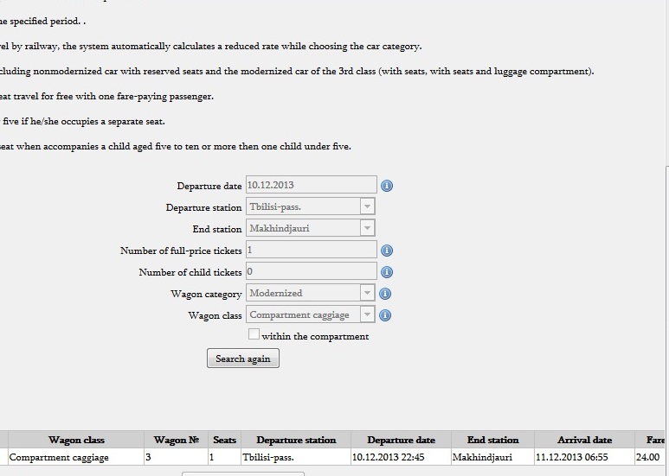Click info icon next to Departure date
The height and width of the screenshot is (476, 669).
387,186
